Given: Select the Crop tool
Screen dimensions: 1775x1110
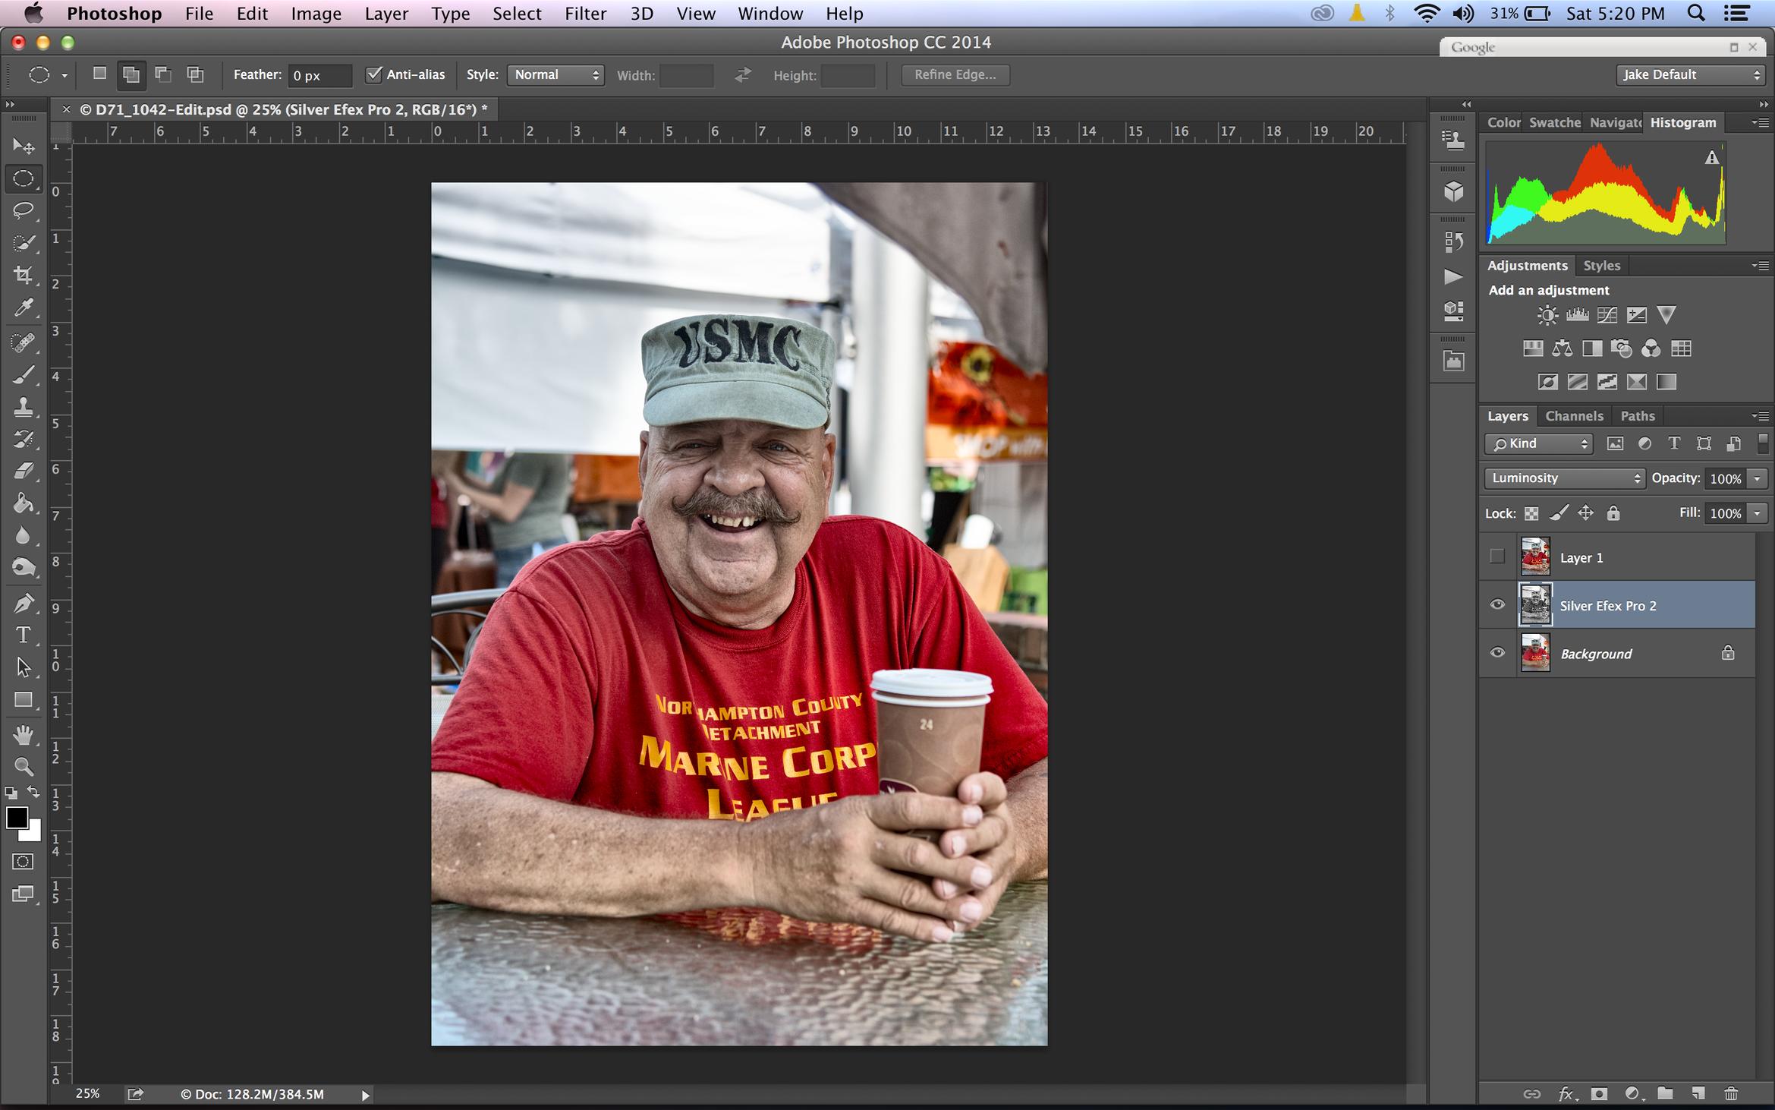Looking at the screenshot, I should [x=24, y=275].
